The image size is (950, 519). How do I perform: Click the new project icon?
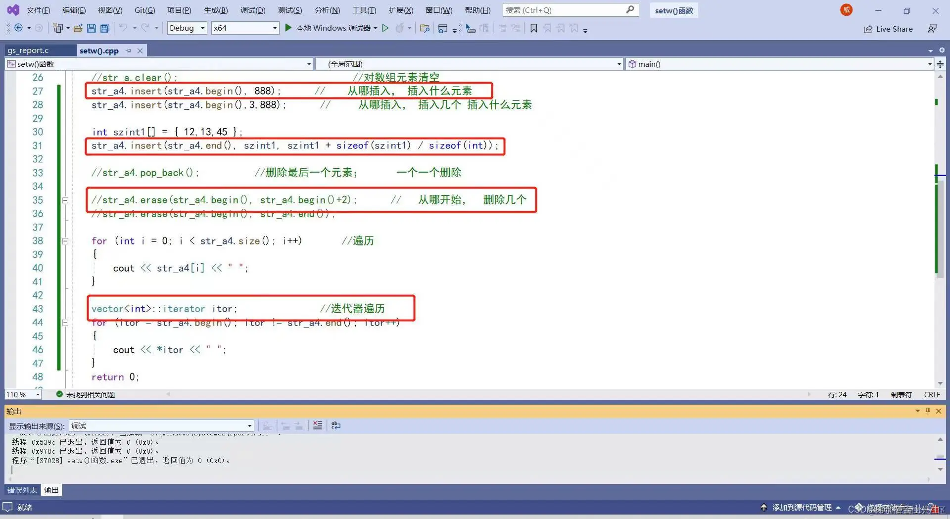point(58,28)
